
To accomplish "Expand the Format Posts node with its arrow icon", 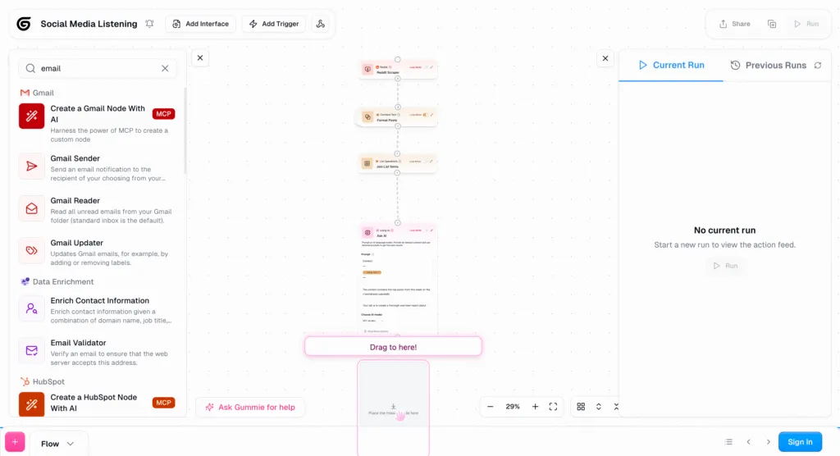I will coord(431,115).
